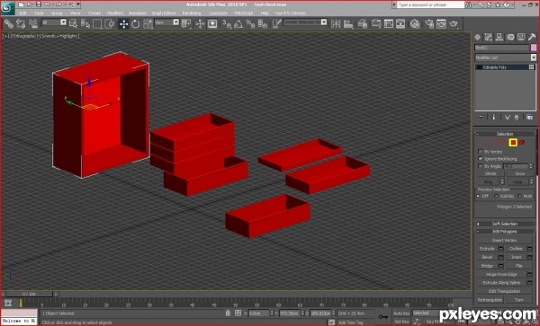Click the Bevel button
The height and width of the screenshot is (326, 540).
pyautogui.click(x=487, y=257)
